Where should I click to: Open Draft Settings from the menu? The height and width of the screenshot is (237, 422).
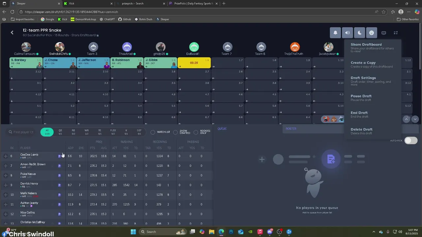coord(373,81)
